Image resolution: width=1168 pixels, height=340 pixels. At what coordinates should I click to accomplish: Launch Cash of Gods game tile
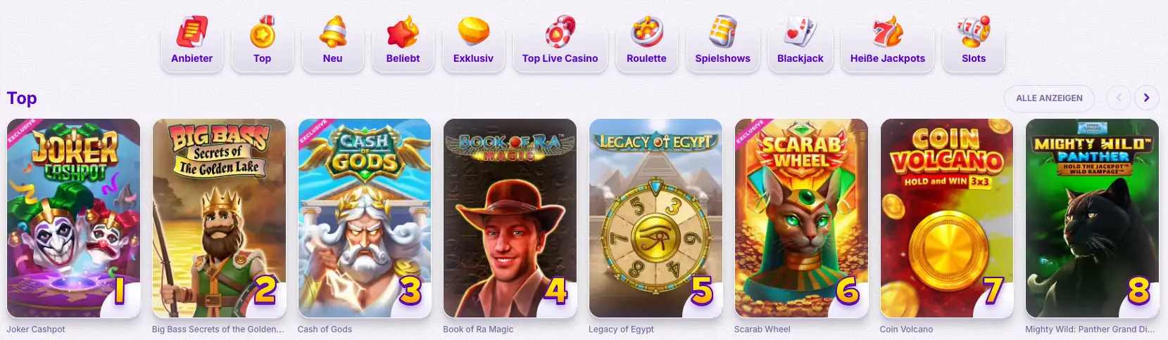[x=365, y=218]
